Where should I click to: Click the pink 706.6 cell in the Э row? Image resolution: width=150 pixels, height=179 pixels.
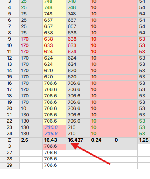coord(54,146)
